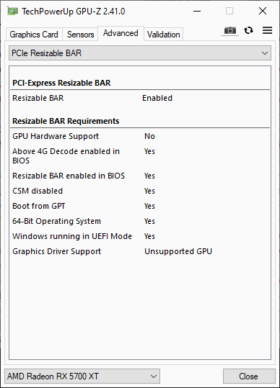This screenshot has height=388, width=280.
Task: Click the chevron of the GPU selector
Action: pyautogui.click(x=154, y=376)
